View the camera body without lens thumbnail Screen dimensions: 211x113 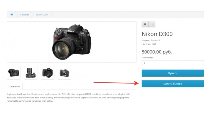point(64,73)
